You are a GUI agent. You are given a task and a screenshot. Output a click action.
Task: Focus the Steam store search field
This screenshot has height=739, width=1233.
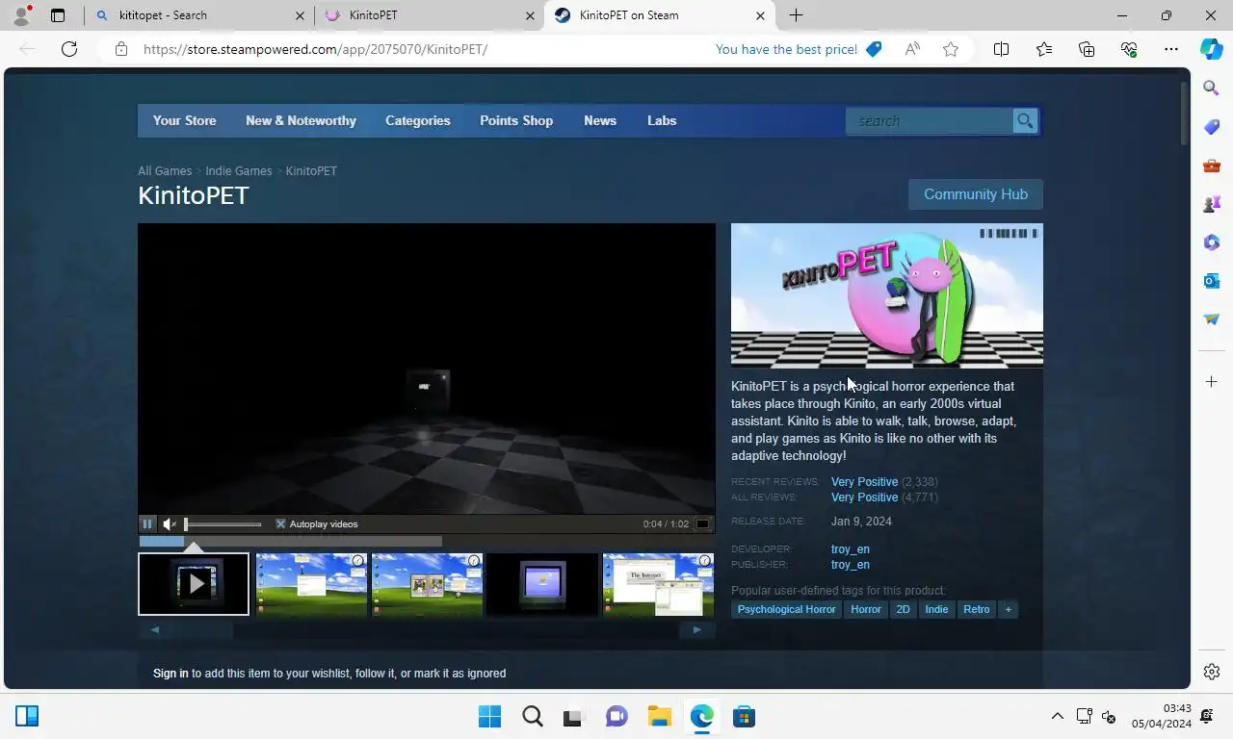[930, 121]
